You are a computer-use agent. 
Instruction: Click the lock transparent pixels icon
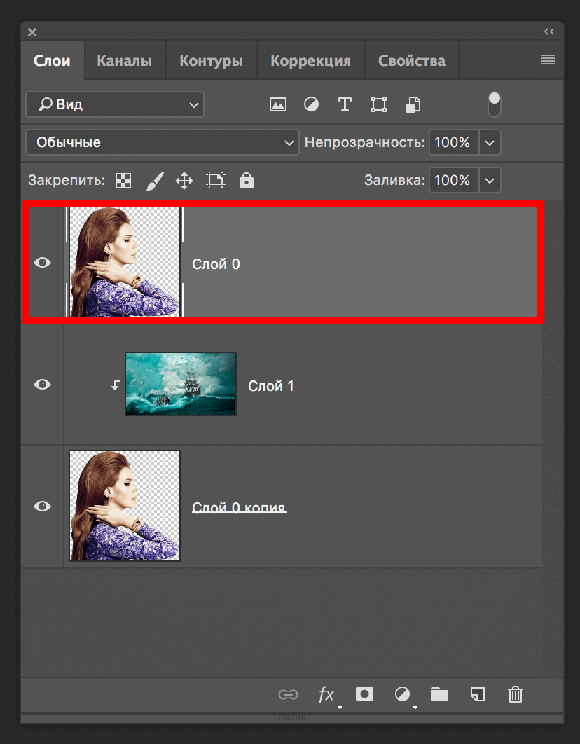[x=123, y=181]
